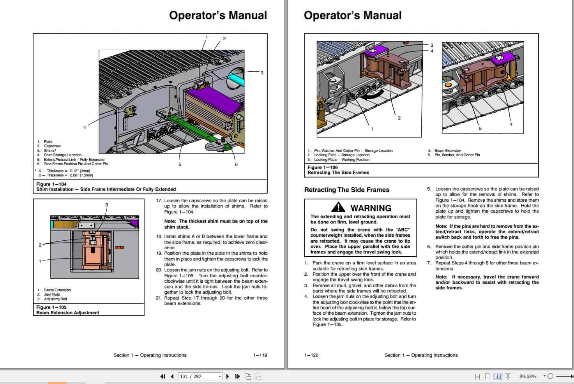Jump to the last page navigation icon

pyautogui.click(x=238, y=376)
